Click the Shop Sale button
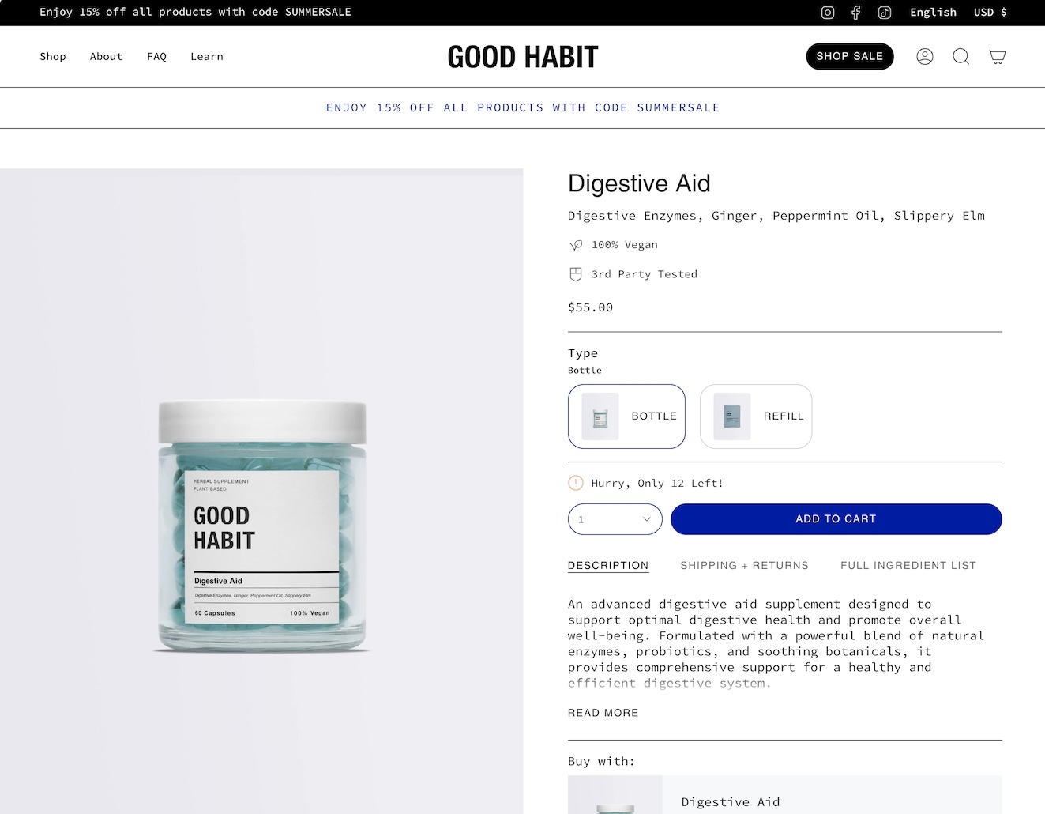Image resolution: width=1045 pixels, height=814 pixels. point(849,56)
